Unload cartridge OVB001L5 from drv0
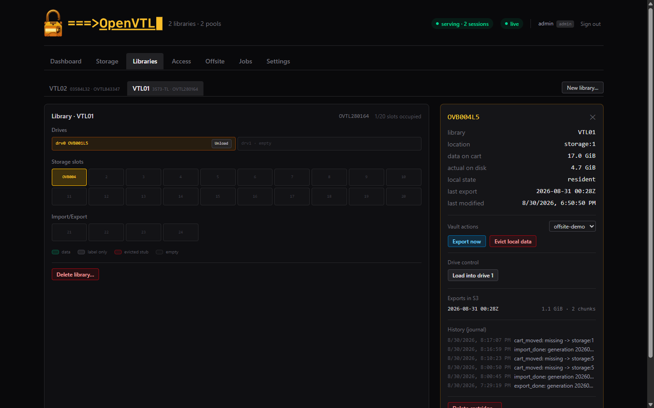This screenshot has height=408, width=654. click(222, 143)
